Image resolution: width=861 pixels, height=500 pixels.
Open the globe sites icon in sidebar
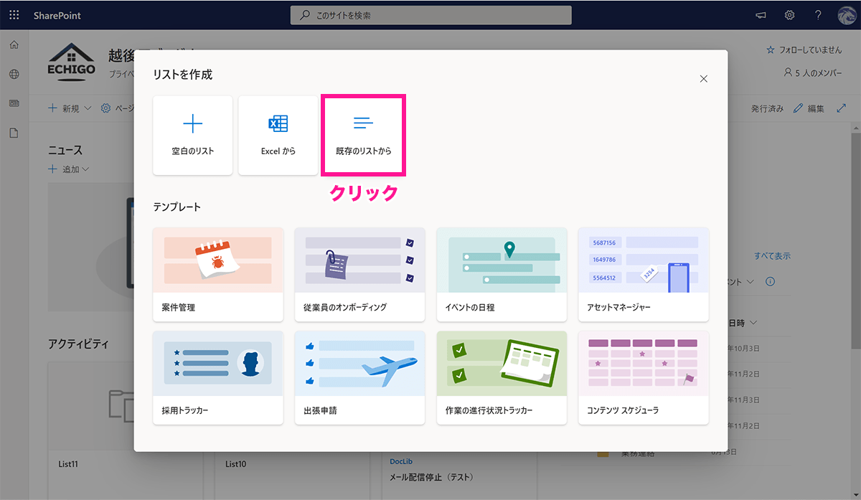click(14, 74)
